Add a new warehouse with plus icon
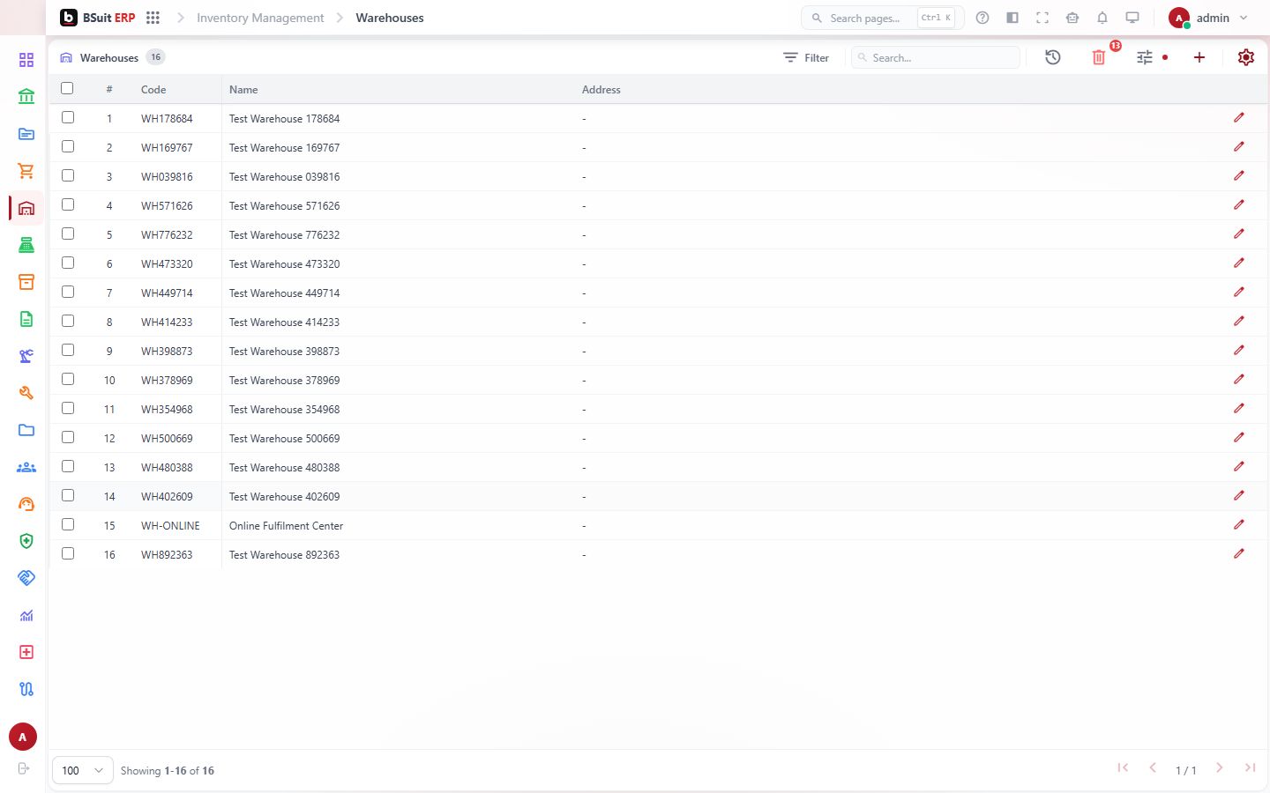 [1199, 57]
